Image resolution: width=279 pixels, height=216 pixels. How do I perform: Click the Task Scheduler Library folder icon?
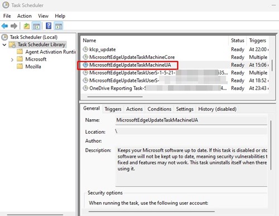(x=12, y=45)
